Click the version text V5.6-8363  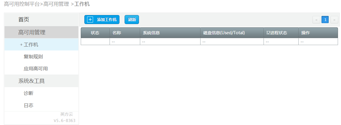tap(65, 120)
